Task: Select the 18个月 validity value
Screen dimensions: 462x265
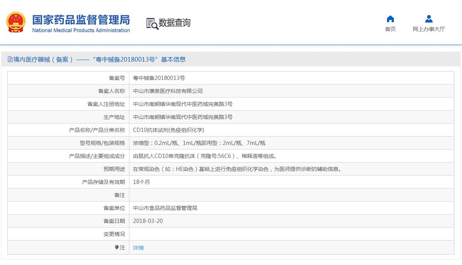Action: (142, 182)
